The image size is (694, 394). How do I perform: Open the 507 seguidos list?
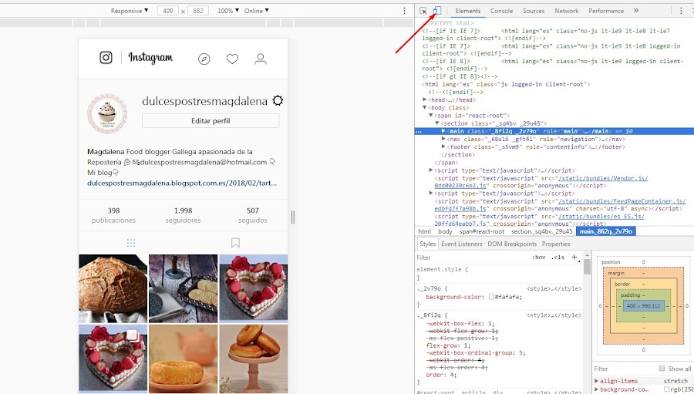coord(253,215)
